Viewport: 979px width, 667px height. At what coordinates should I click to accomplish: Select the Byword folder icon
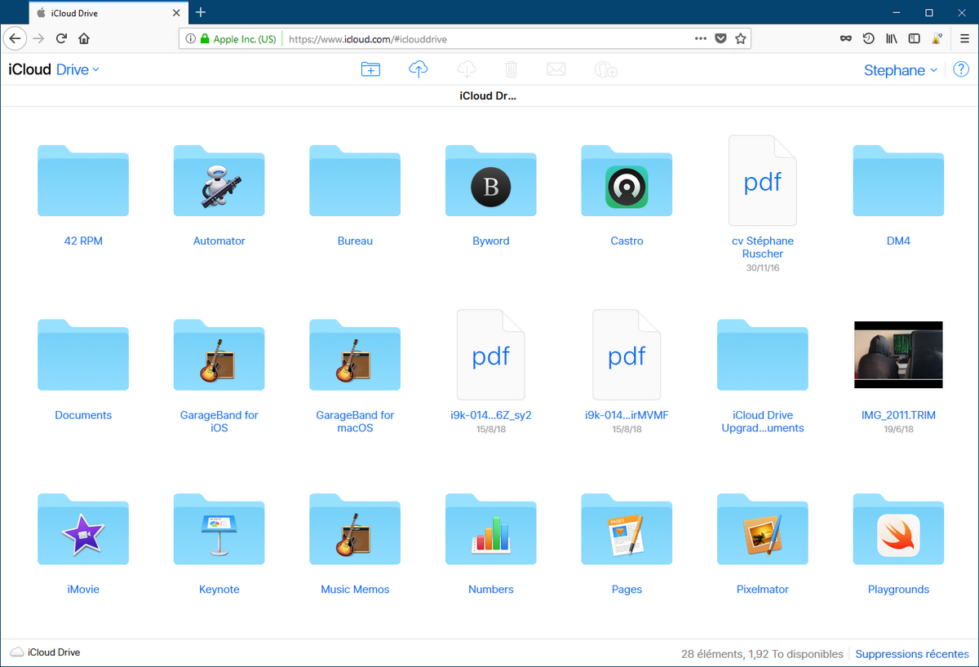point(491,180)
